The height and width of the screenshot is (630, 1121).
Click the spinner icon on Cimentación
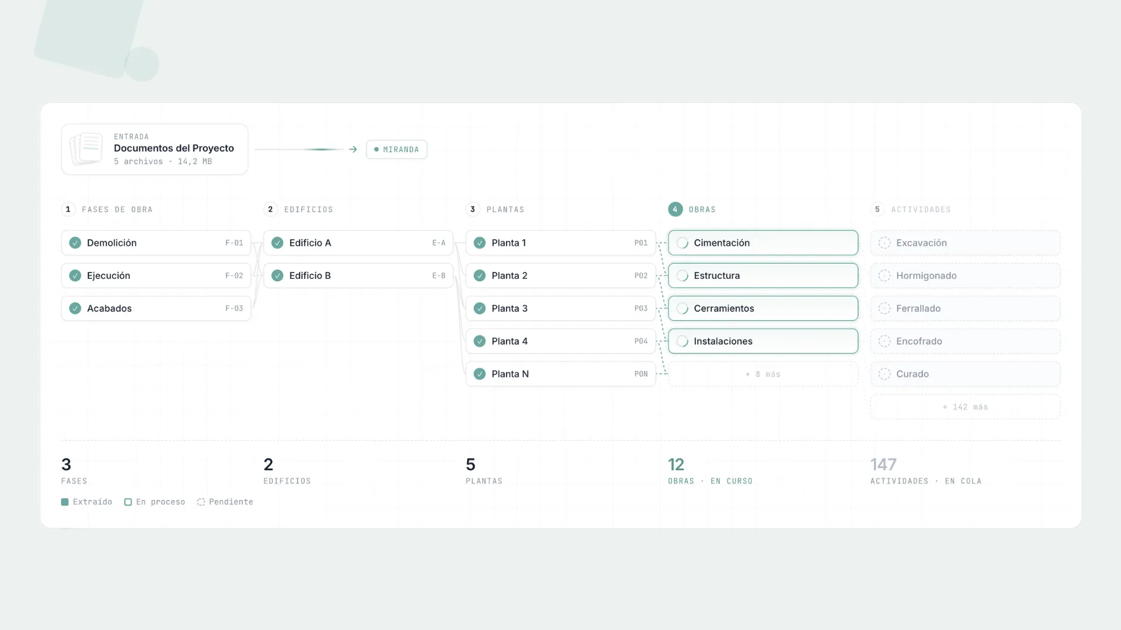(682, 243)
